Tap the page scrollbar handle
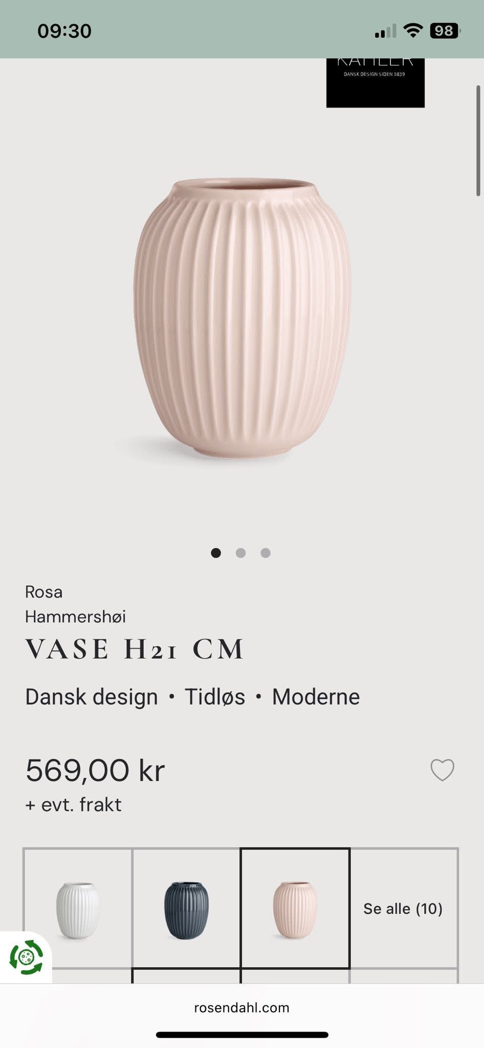484x1048 pixels. (478, 141)
